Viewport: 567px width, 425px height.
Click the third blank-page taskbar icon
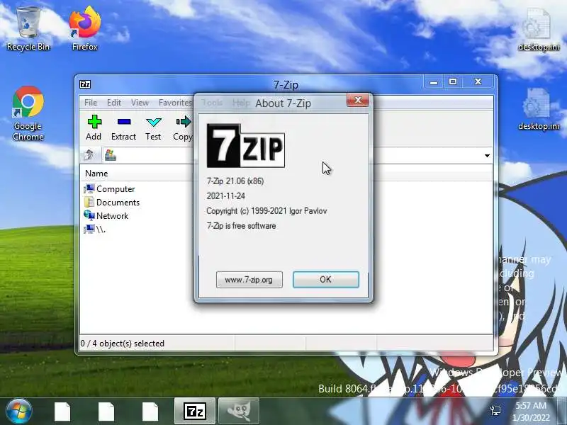coord(150,412)
